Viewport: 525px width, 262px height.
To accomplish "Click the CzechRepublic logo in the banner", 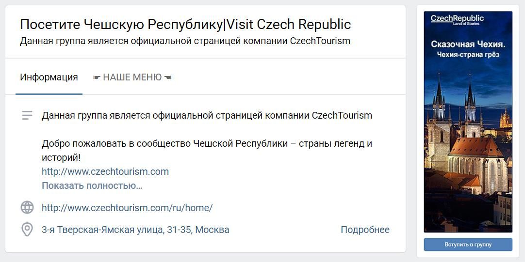I will 457,20.
